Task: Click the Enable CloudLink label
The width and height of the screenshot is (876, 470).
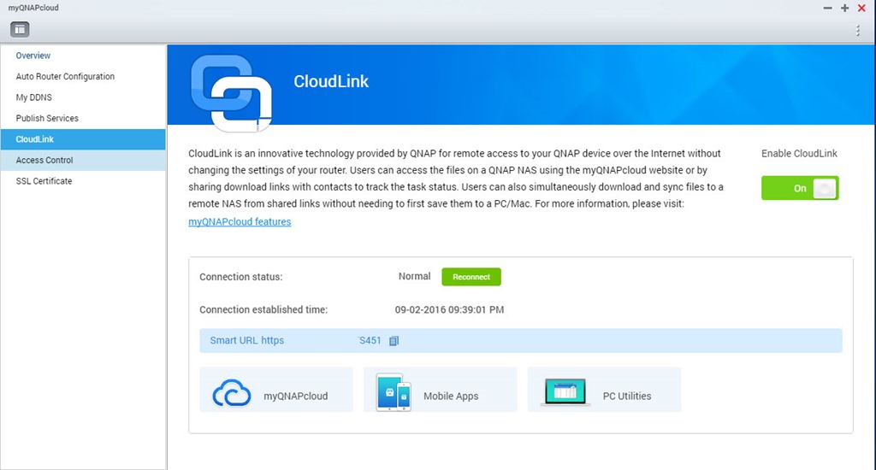Action: click(800, 154)
